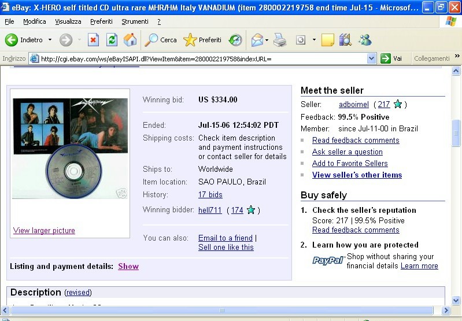
Task: Go to home page via house icon
Action: [130, 40]
